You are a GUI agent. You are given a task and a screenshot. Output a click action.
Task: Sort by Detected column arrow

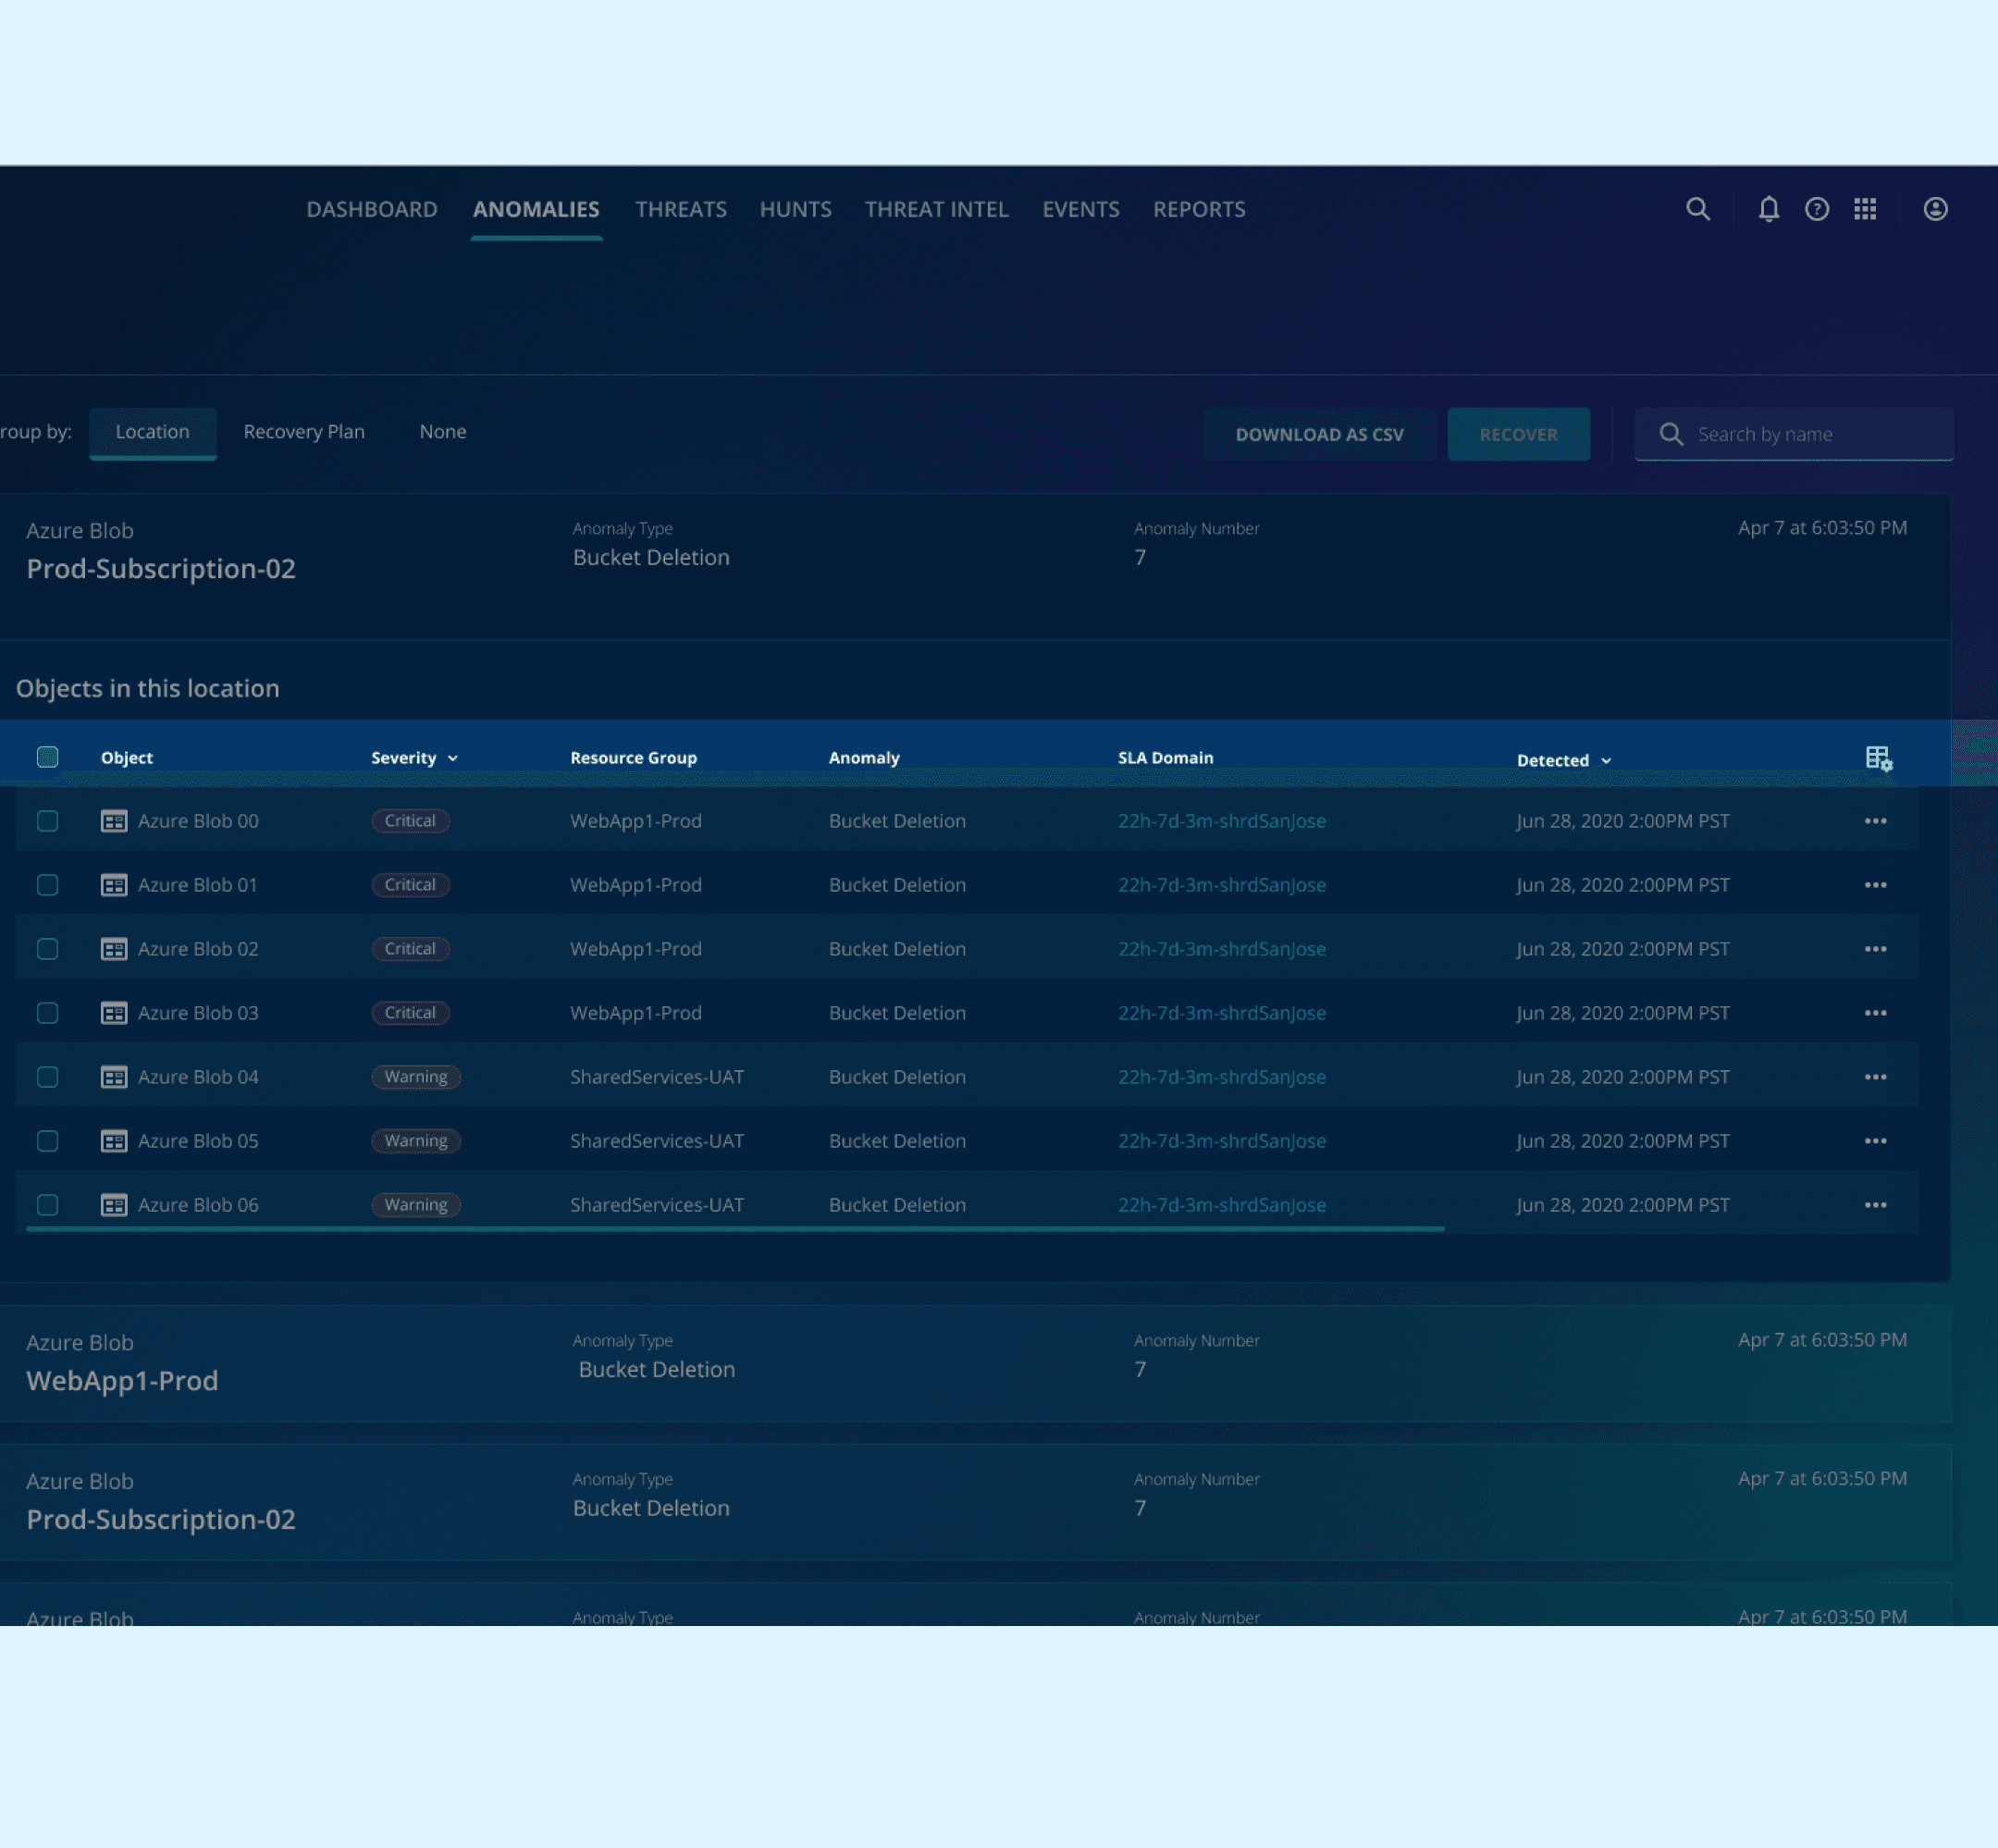coord(1606,761)
